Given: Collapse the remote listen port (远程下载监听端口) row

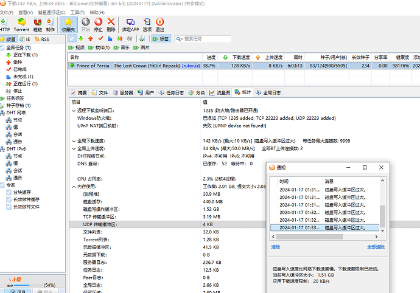Looking at the screenshot, I should coord(74,111).
